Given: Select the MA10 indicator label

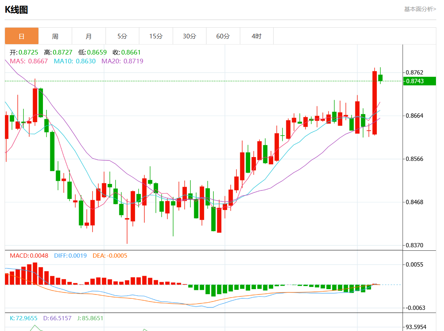Looking at the screenshot, I should click(74, 61).
